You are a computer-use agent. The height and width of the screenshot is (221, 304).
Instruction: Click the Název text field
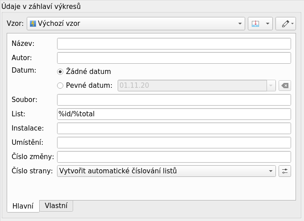[x=174, y=44]
